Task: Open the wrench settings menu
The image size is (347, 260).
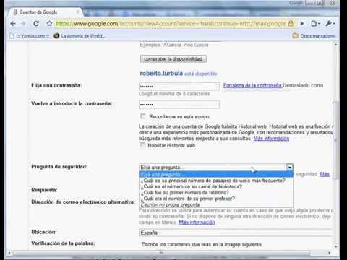Action: (x=330, y=24)
